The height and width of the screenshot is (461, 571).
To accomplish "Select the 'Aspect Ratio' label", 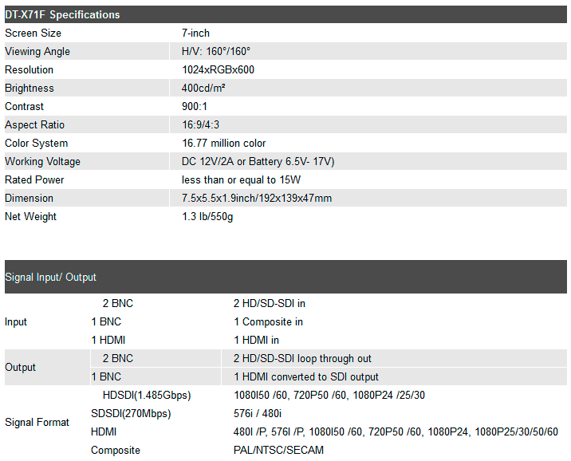I will tap(34, 125).
